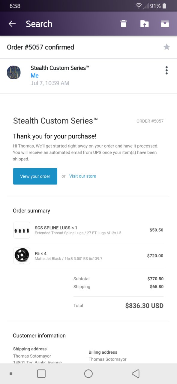The height and width of the screenshot is (384, 177).
Task: Tap the SCS Spline Lugs product thumbnail
Action: click(x=22, y=230)
